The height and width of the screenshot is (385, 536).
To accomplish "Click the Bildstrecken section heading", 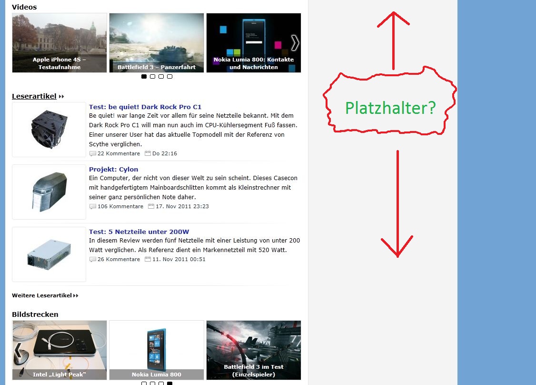I will click(x=35, y=314).
